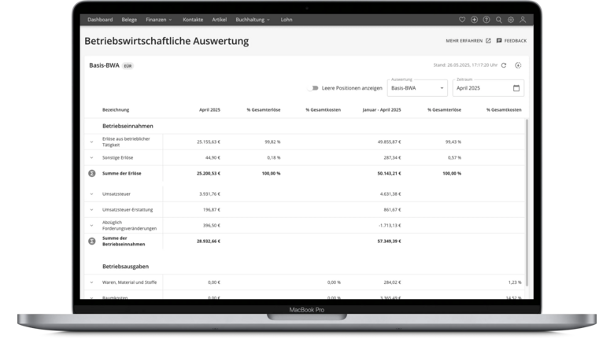Click the Feedback button
614x354 pixels.
pos(511,40)
